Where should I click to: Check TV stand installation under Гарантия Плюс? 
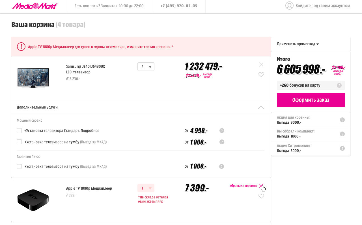coord(19,167)
